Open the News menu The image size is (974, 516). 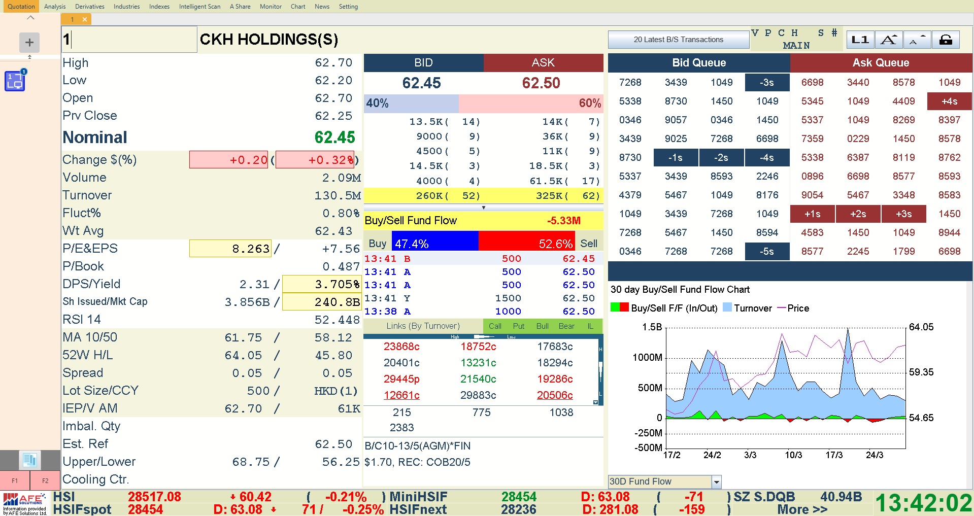point(322,7)
